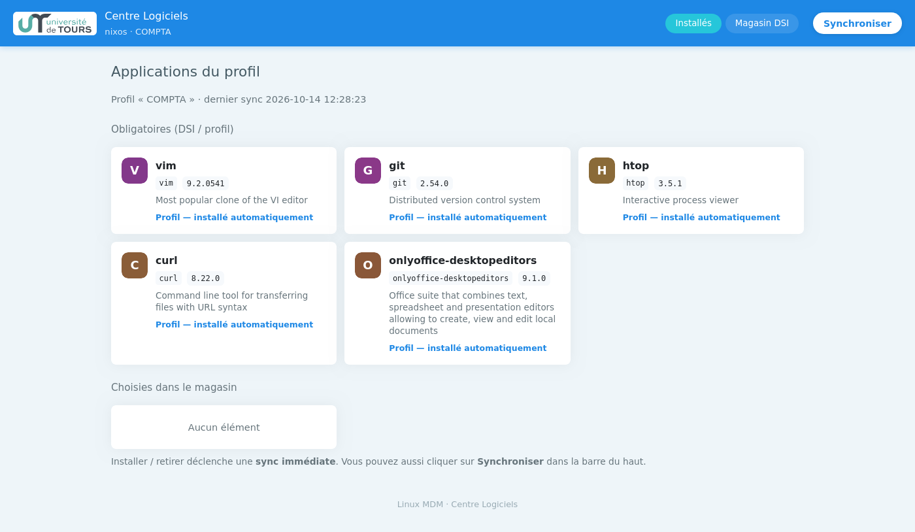
Task: Click the Synchroniser button
Action: (857, 24)
